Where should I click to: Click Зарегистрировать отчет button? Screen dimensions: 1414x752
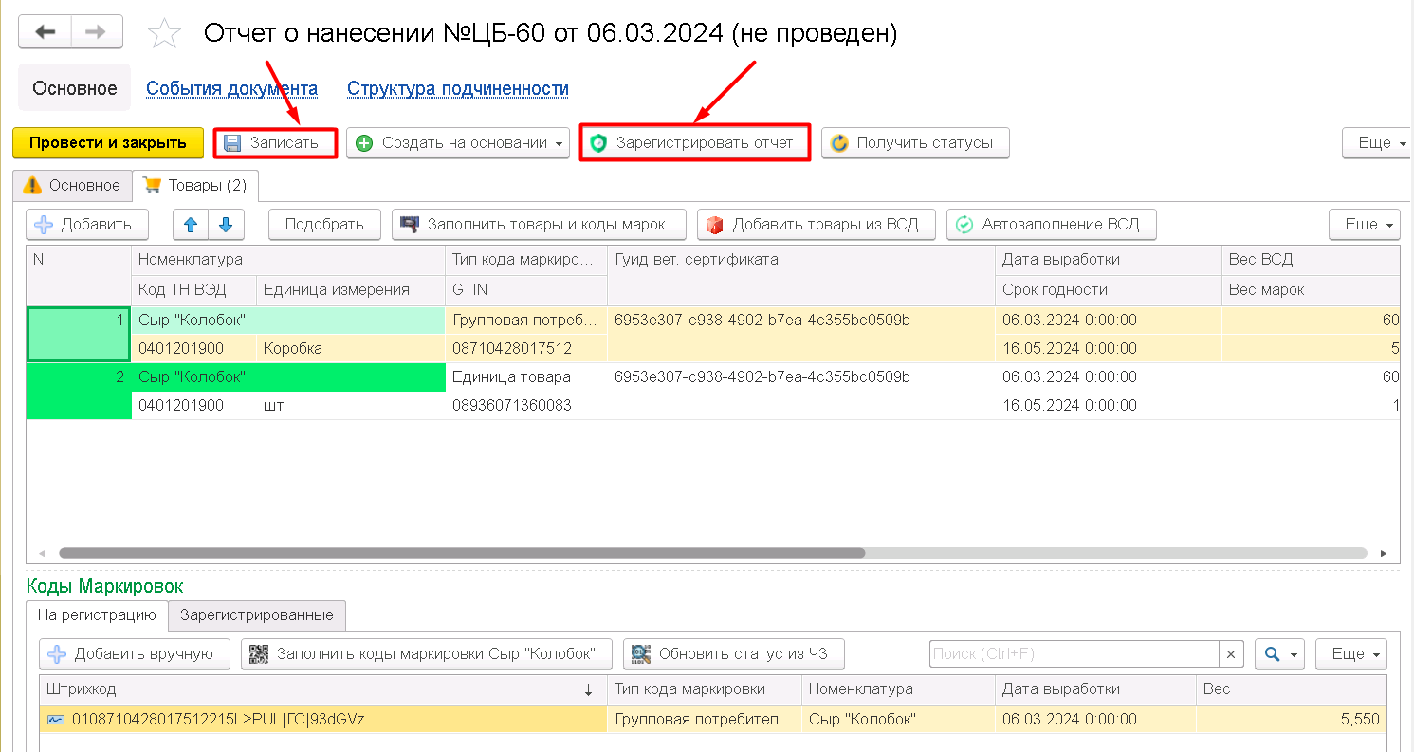[695, 143]
